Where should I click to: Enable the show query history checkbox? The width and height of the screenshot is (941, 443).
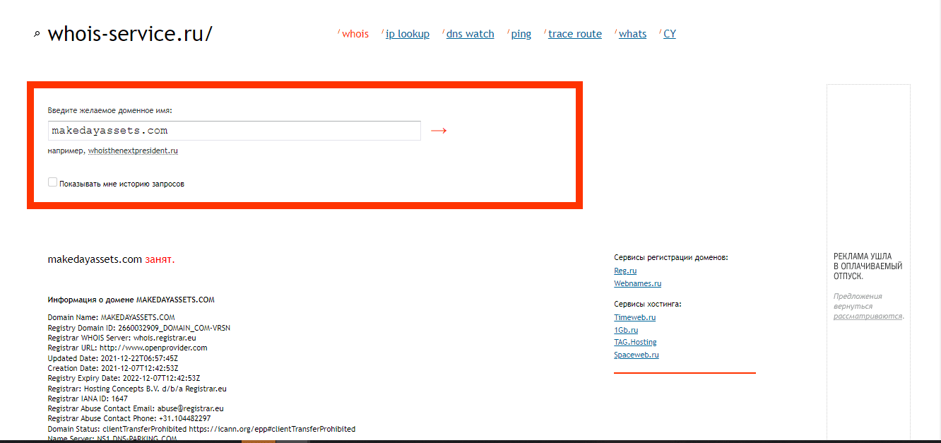point(52,182)
